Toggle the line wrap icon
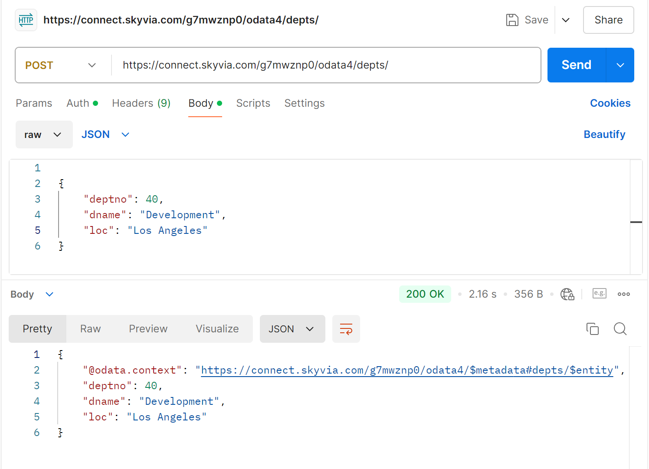This screenshot has width=649, height=469. [x=346, y=329]
